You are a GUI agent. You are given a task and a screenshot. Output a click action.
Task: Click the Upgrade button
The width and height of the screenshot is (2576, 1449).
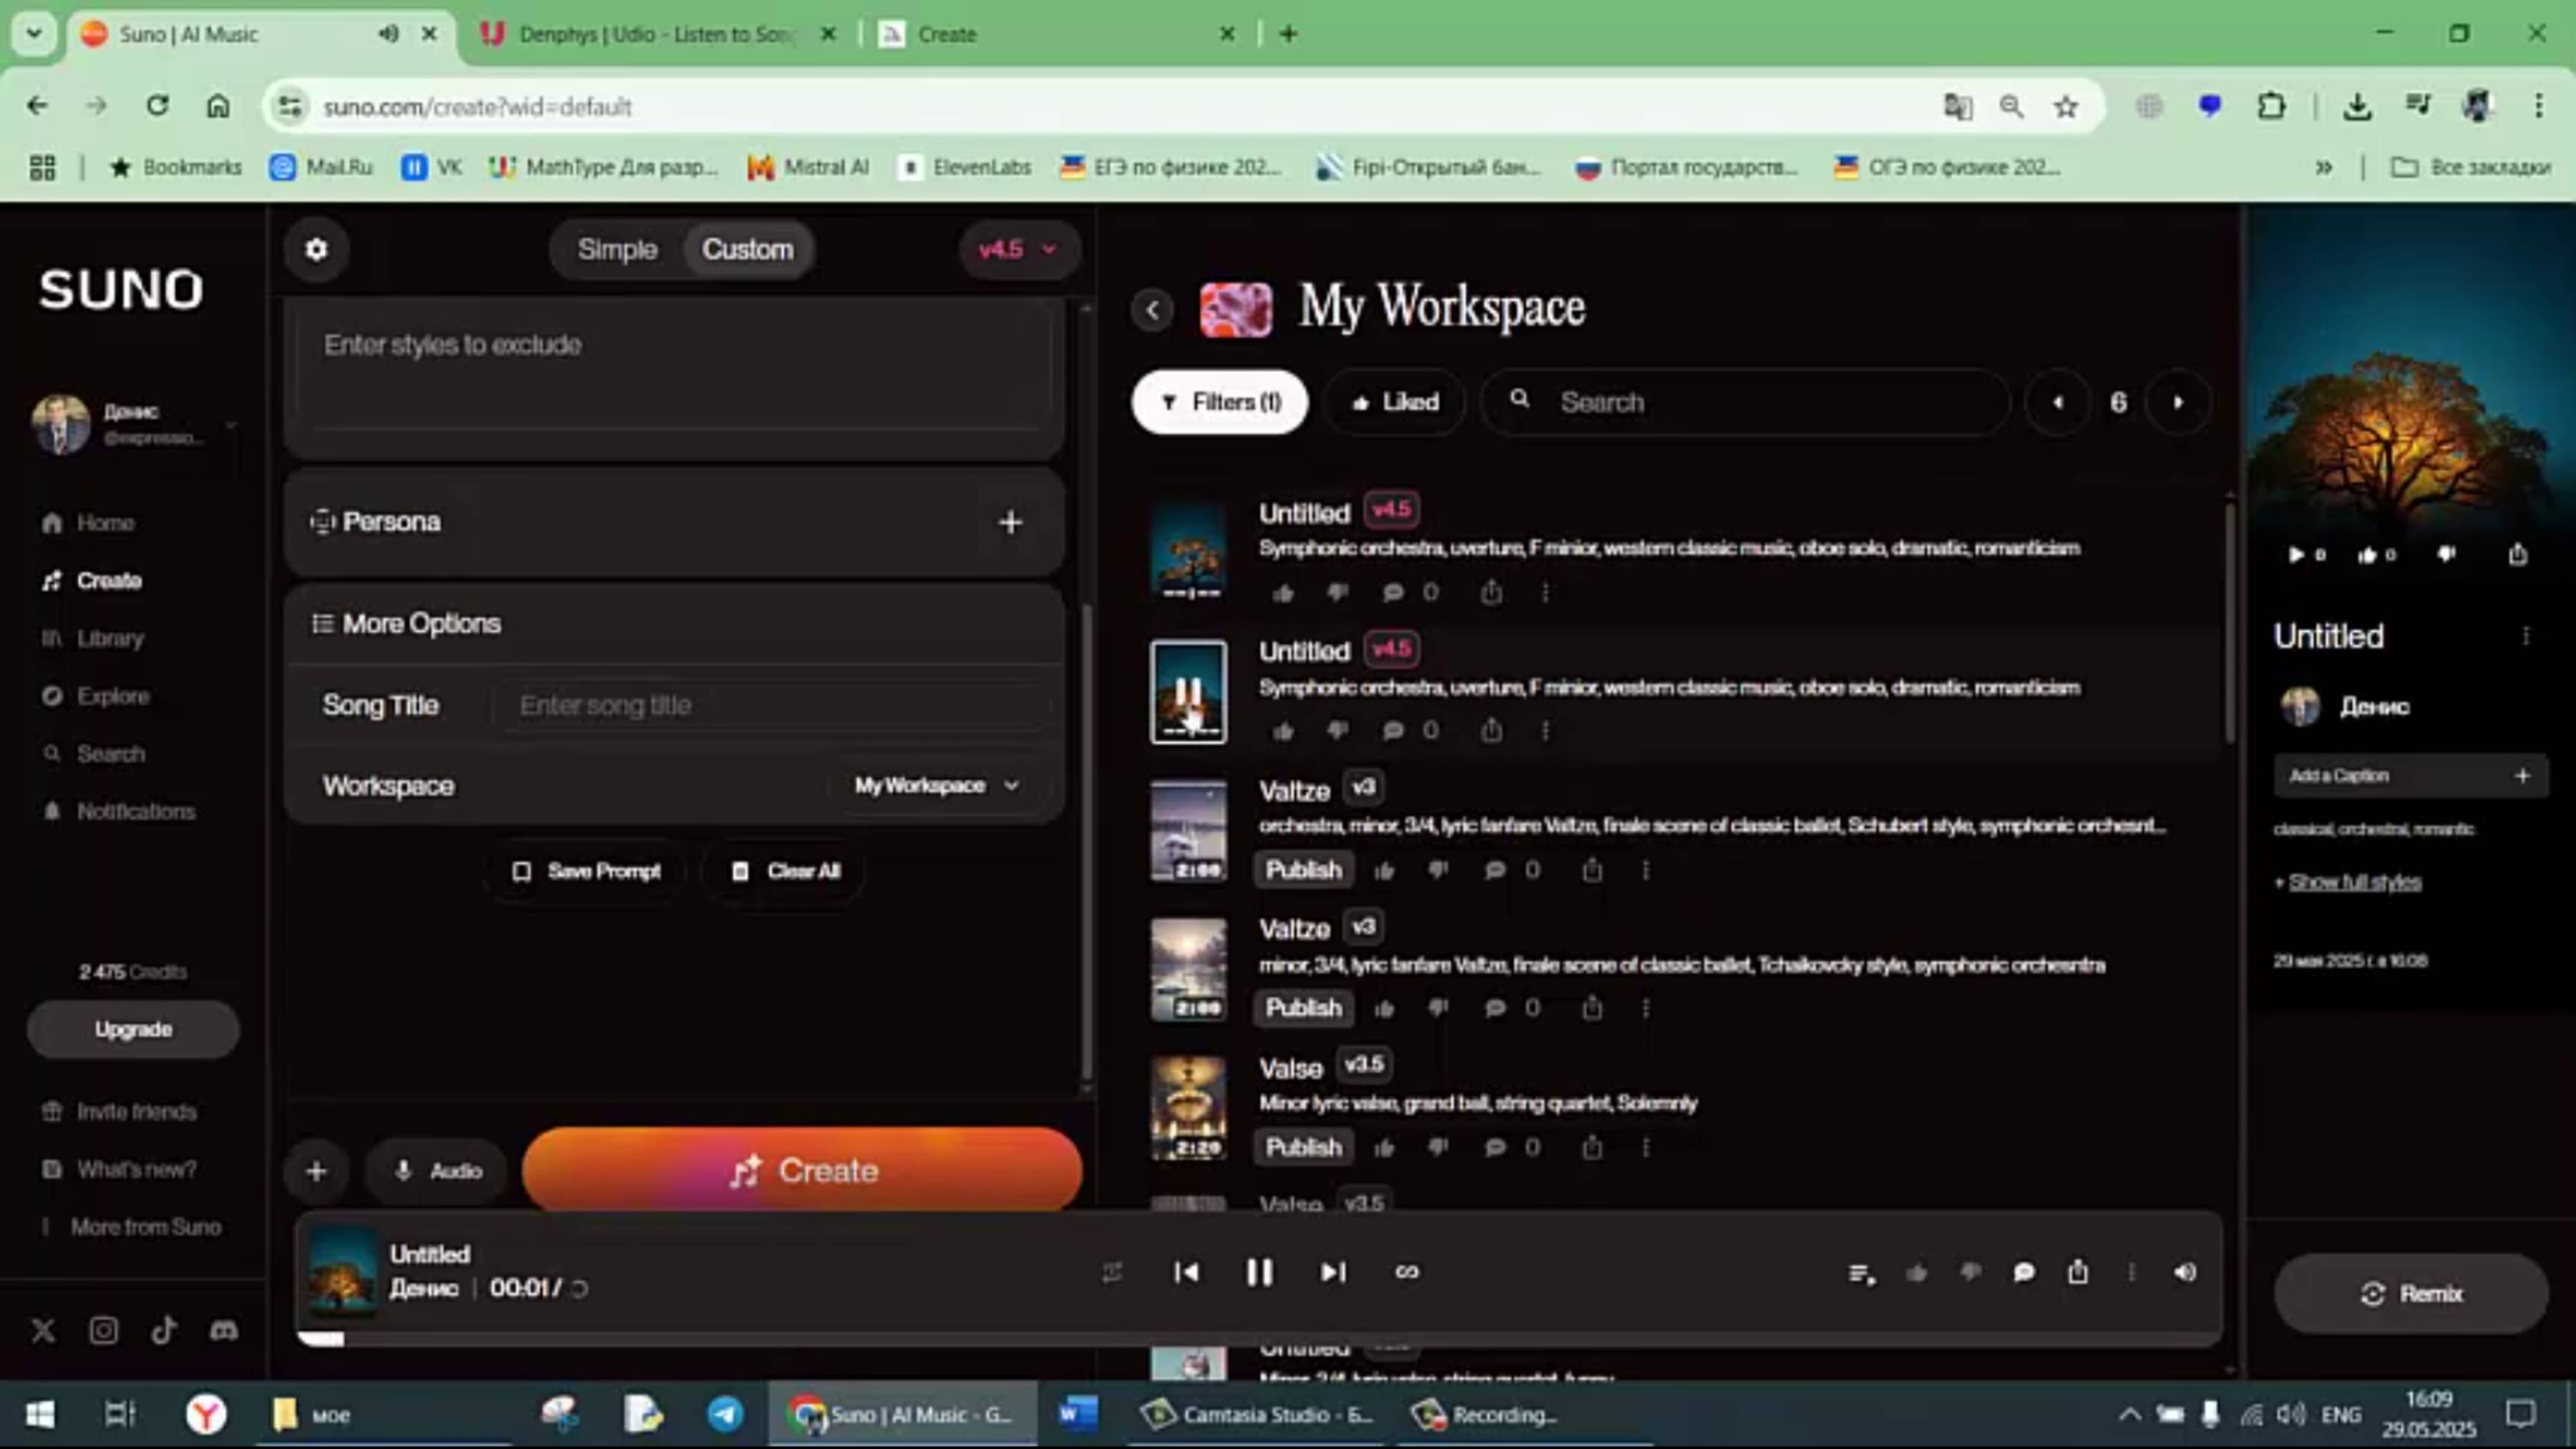(133, 1029)
